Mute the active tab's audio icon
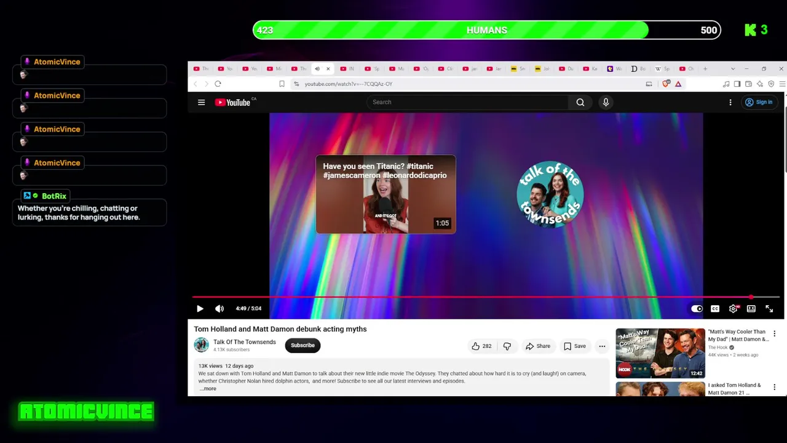The width and height of the screenshot is (787, 443). click(317, 69)
